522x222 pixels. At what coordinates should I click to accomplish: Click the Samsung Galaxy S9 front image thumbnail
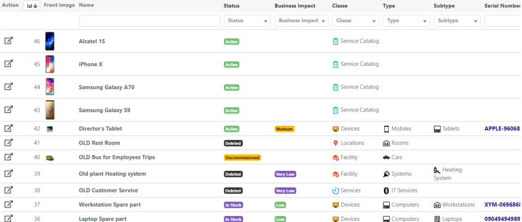pos(49,109)
